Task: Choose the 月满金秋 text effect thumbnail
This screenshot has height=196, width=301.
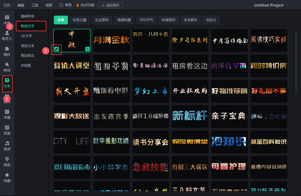Action: [111, 40]
